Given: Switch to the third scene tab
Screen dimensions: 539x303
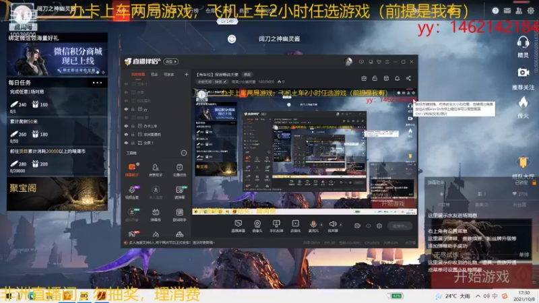Looking at the screenshot, I should click(x=168, y=74).
